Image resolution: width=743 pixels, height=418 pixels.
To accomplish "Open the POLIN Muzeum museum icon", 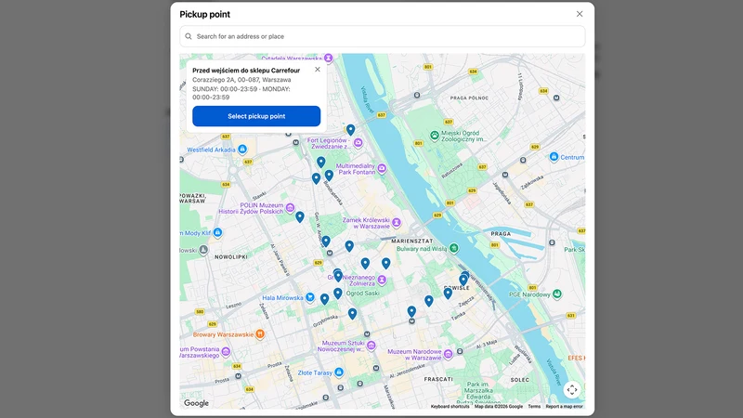I will pos(290,207).
